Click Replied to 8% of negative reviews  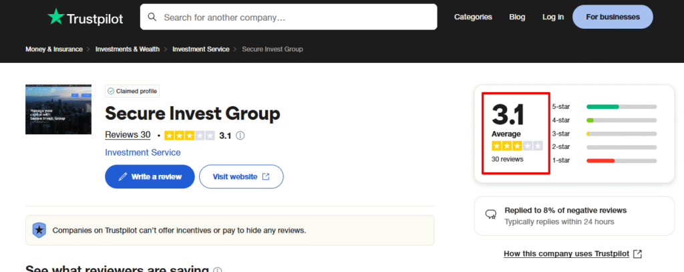(565, 211)
